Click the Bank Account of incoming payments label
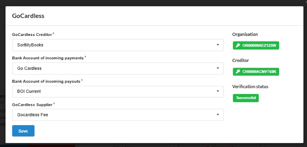The height and width of the screenshot is (147, 307). (x=48, y=58)
